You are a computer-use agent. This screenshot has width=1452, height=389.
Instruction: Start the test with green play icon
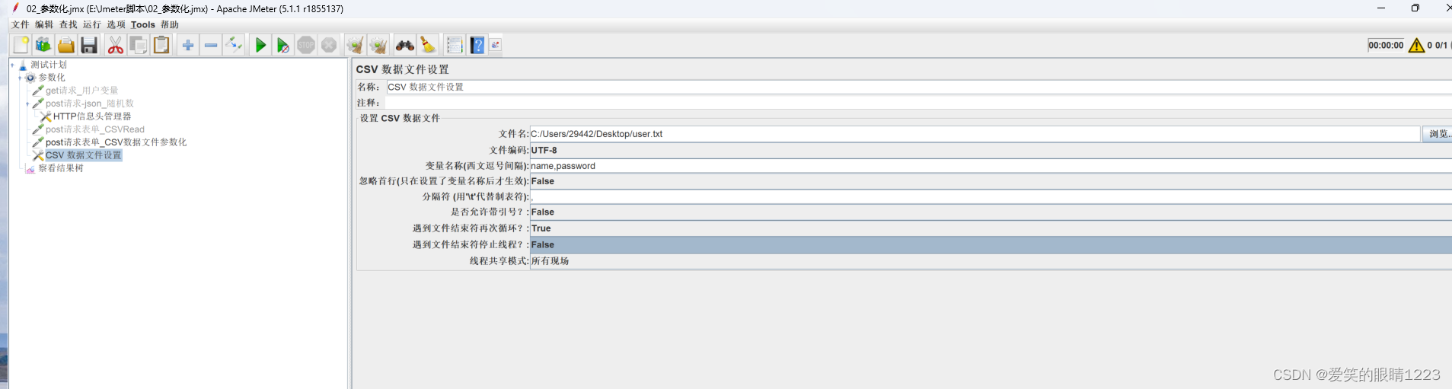260,45
